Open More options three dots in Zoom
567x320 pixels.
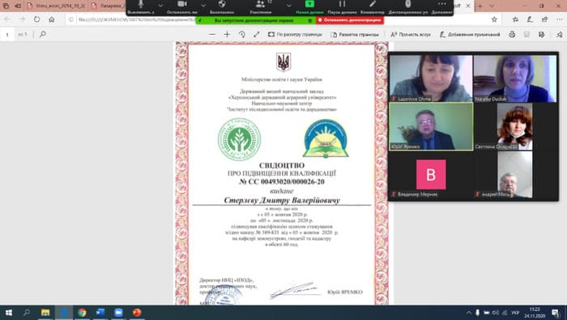442,6
